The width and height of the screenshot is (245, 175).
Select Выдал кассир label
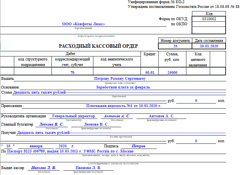(x=13, y=167)
